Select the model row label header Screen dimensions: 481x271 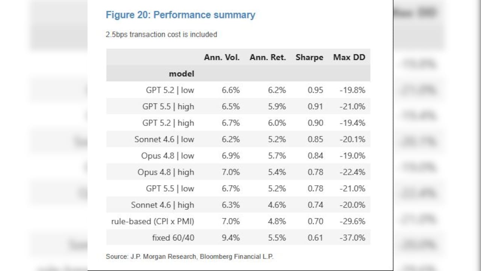182,74
